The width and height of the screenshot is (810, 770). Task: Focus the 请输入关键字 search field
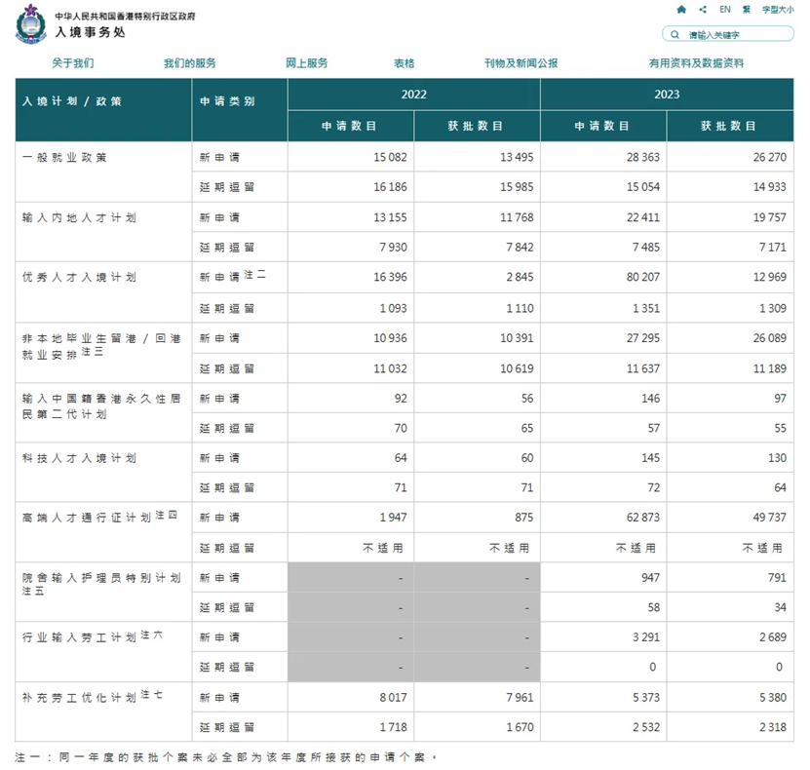click(x=728, y=34)
